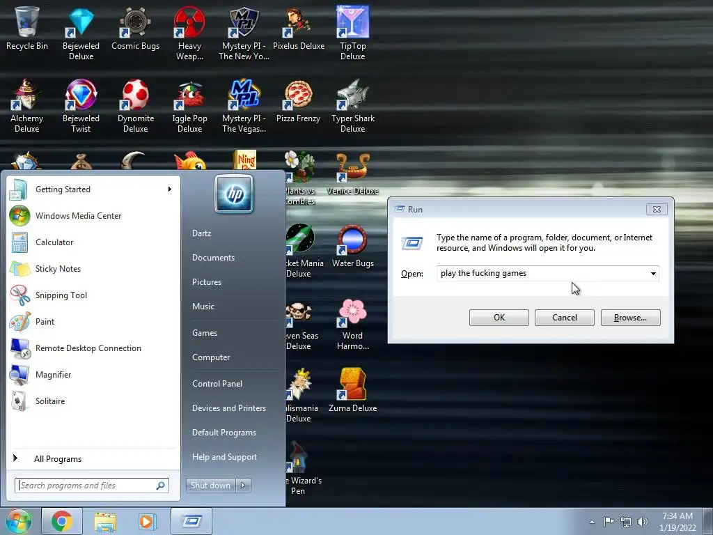This screenshot has height=535, width=713.
Task: Open Games from Start menu
Action: coord(205,332)
